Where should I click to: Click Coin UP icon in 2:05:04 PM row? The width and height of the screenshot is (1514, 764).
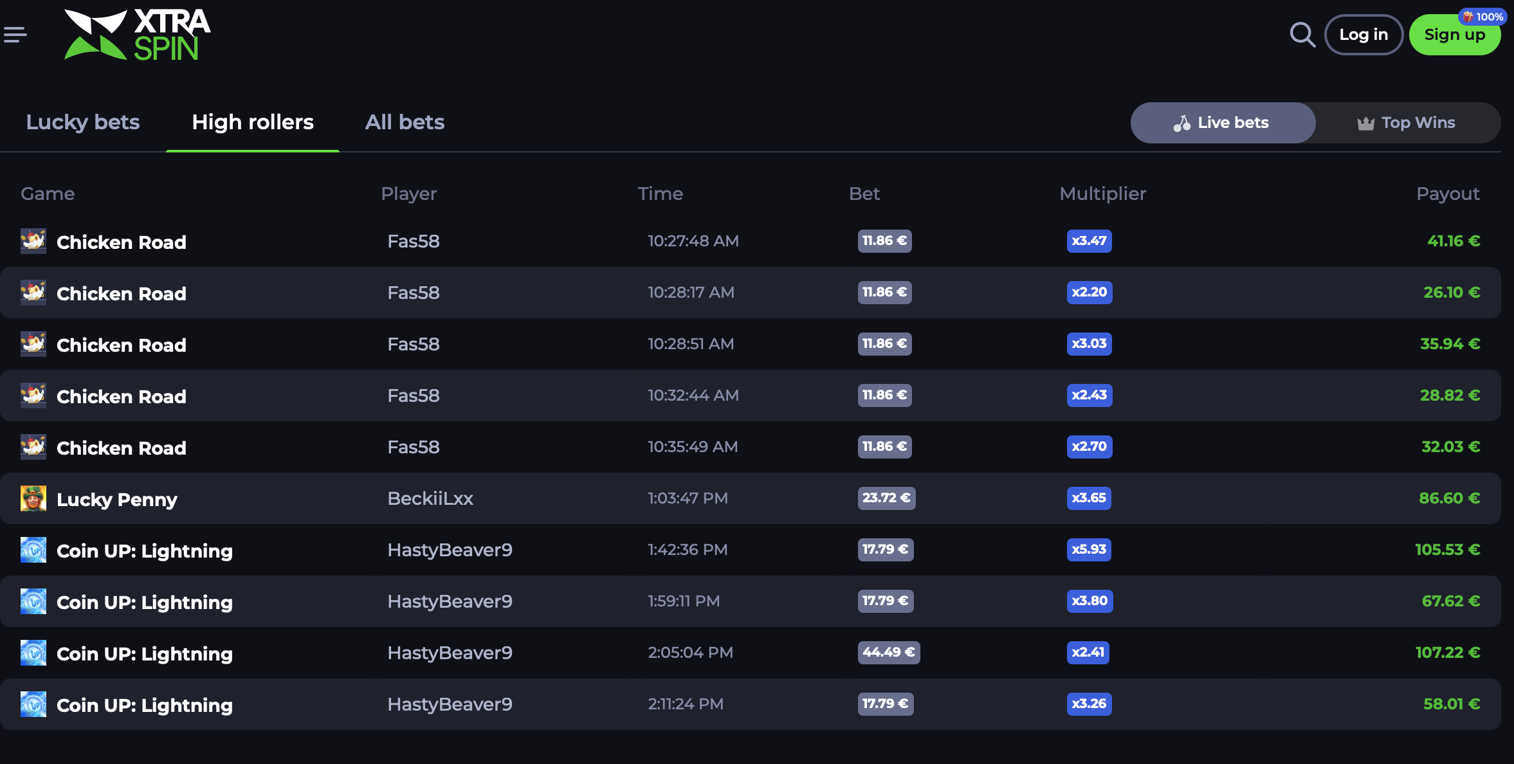[33, 653]
